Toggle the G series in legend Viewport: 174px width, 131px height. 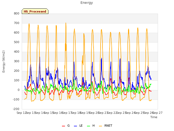click(66, 126)
